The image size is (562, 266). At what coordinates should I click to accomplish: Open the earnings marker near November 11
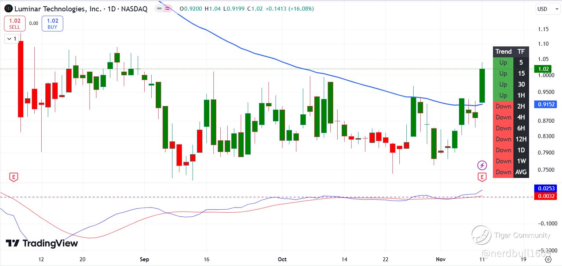[x=482, y=177]
